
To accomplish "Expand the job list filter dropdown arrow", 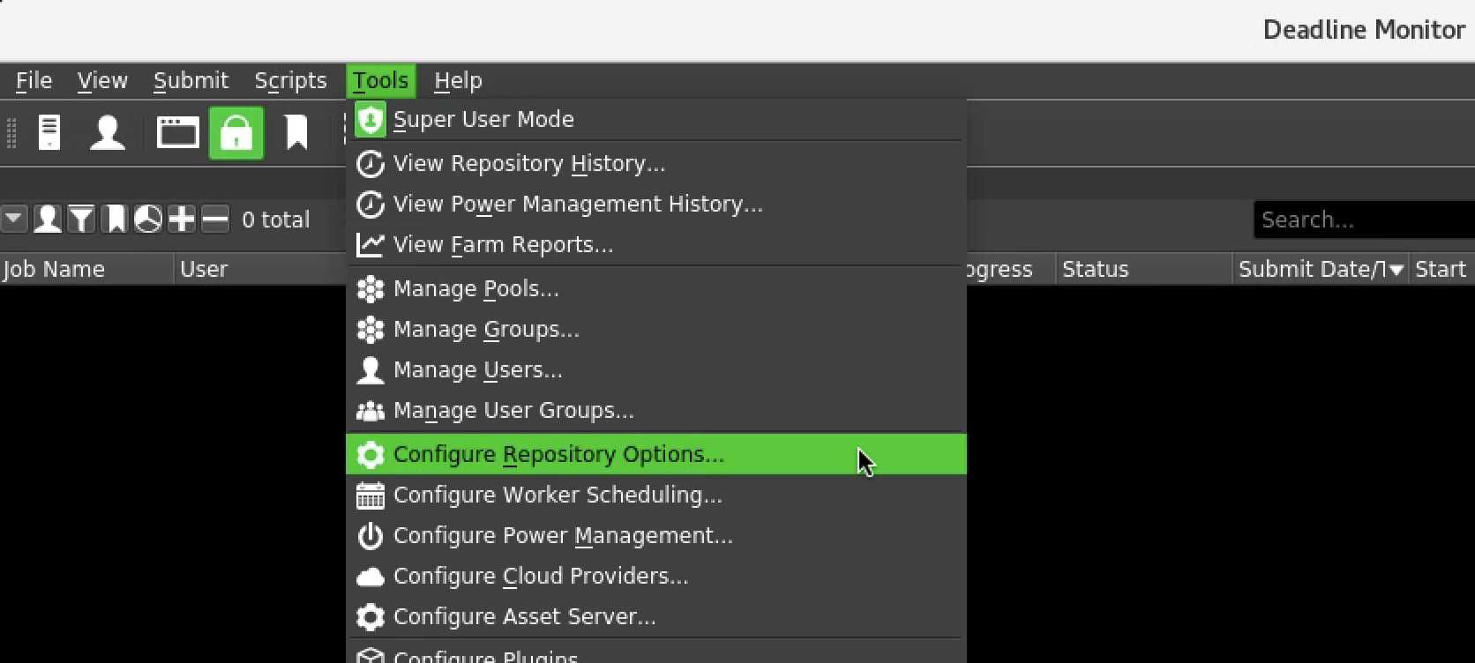I will click(x=13, y=219).
